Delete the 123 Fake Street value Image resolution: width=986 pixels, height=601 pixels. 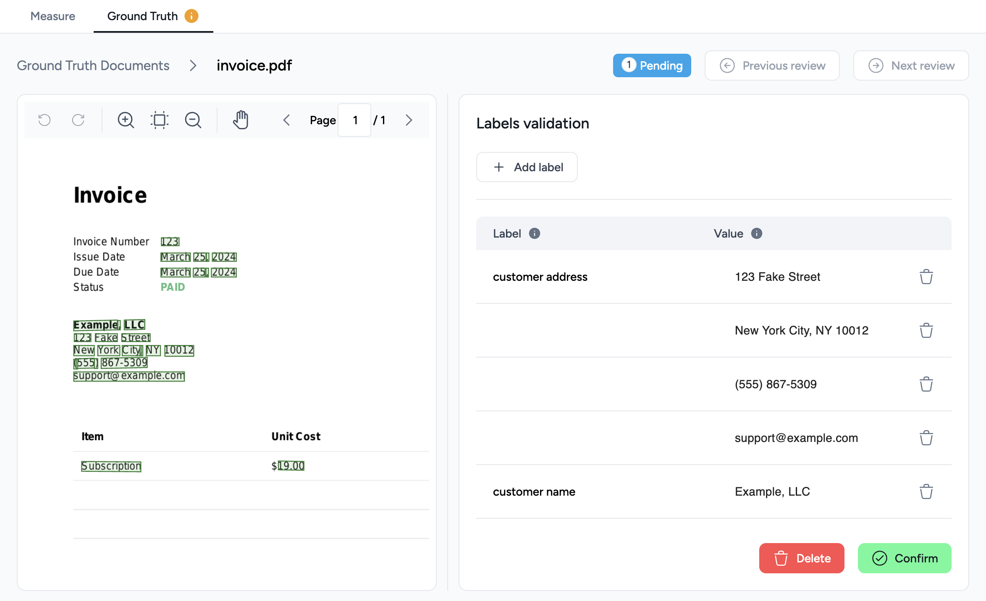coord(926,277)
